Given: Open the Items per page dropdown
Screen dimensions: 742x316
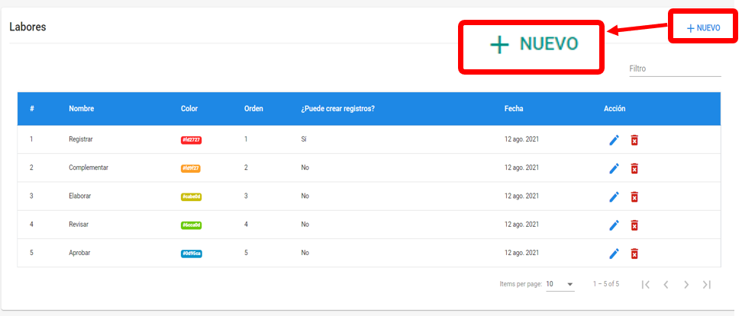Looking at the screenshot, I should (561, 284).
